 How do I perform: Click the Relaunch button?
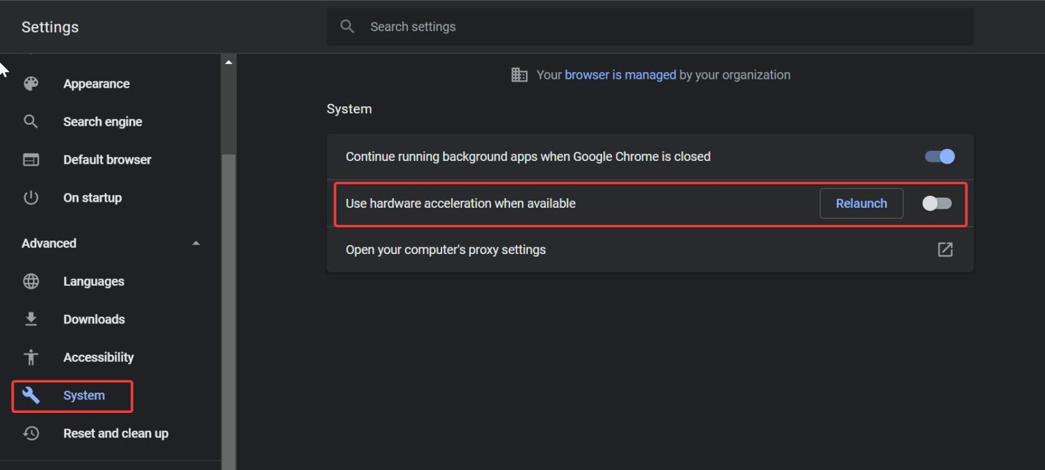tap(861, 203)
